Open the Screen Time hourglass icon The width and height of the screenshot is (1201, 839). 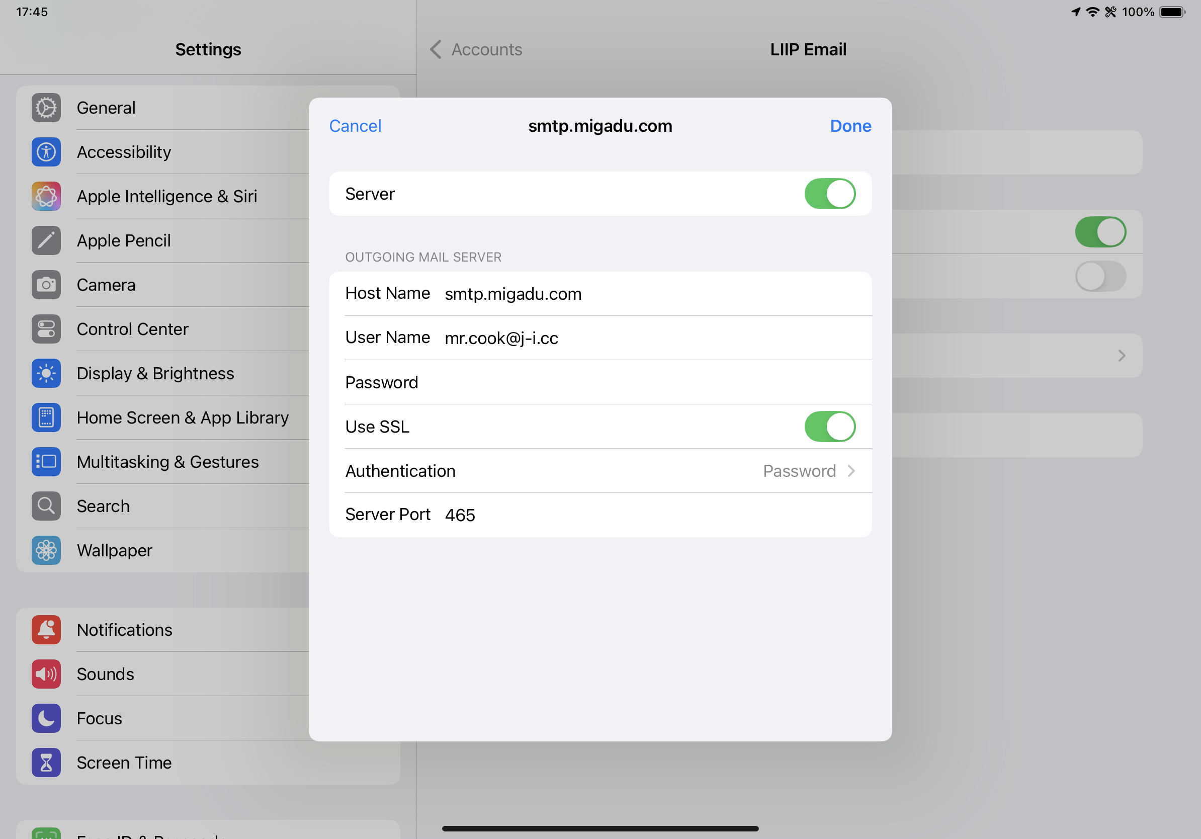point(46,763)
